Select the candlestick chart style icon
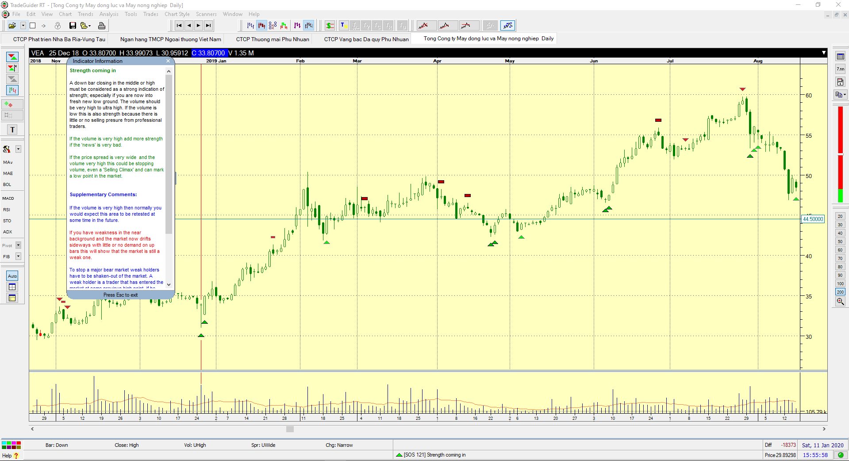 point(261,26)
